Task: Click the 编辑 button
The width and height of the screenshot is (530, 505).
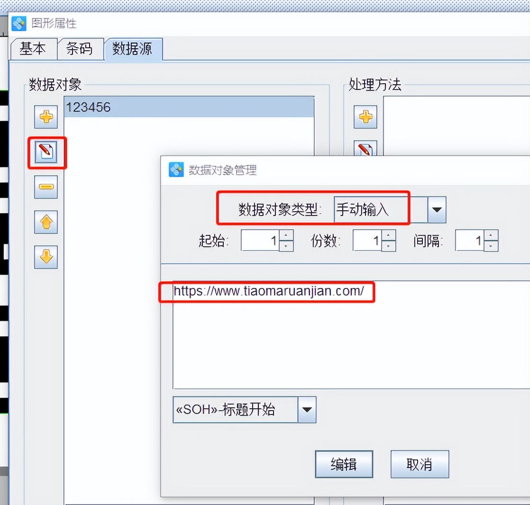Action: click(x=344, y=464)
